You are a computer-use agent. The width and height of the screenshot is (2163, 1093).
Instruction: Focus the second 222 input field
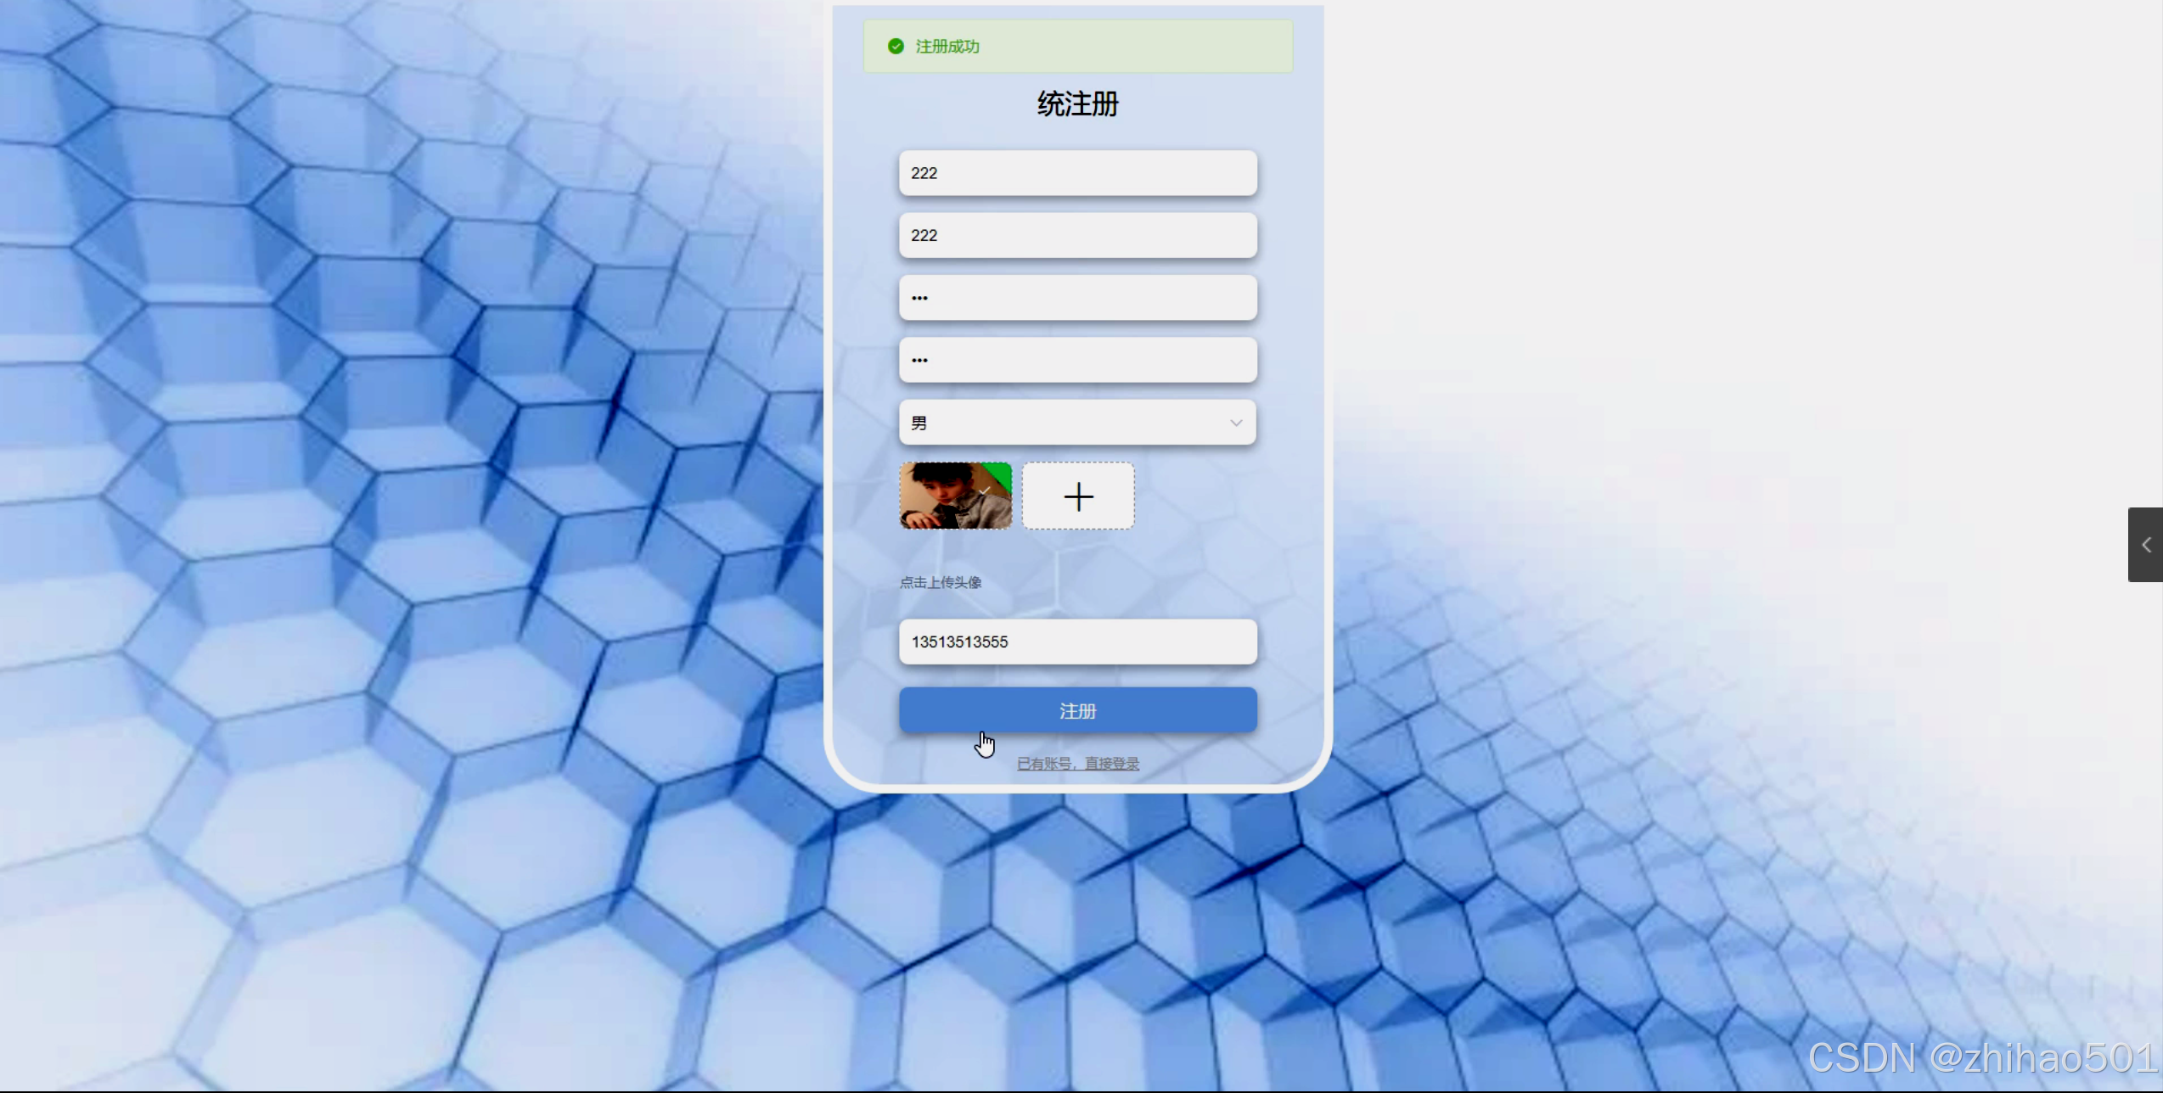click(x=1078, y=235)
